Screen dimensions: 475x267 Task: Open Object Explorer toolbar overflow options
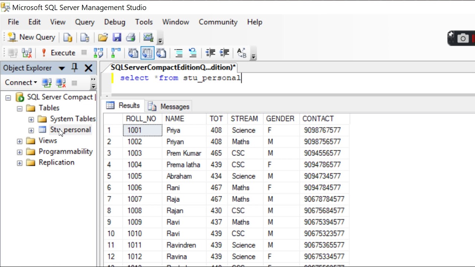click(x=94, y=83)
